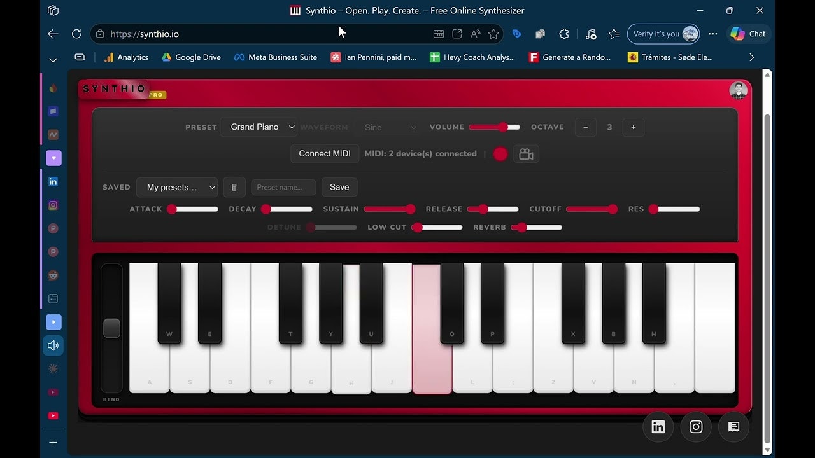Click the Decay slider
This screenshot has width=815, height=458.
pos(287,209)
